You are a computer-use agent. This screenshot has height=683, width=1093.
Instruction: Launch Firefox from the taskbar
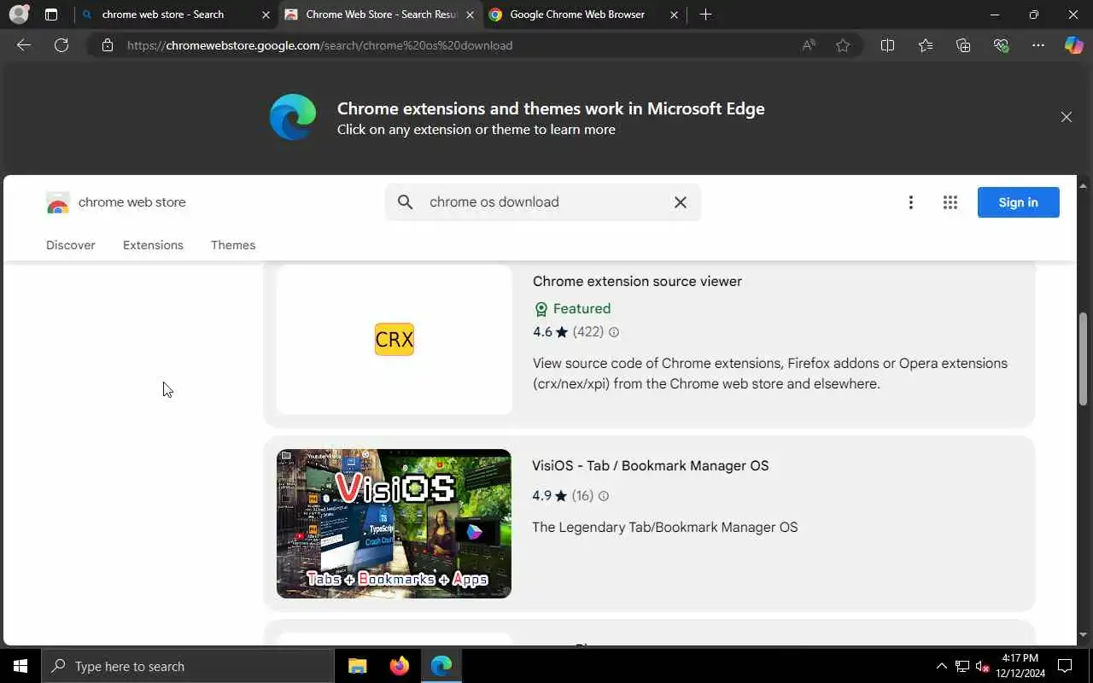tap(399, 666)
